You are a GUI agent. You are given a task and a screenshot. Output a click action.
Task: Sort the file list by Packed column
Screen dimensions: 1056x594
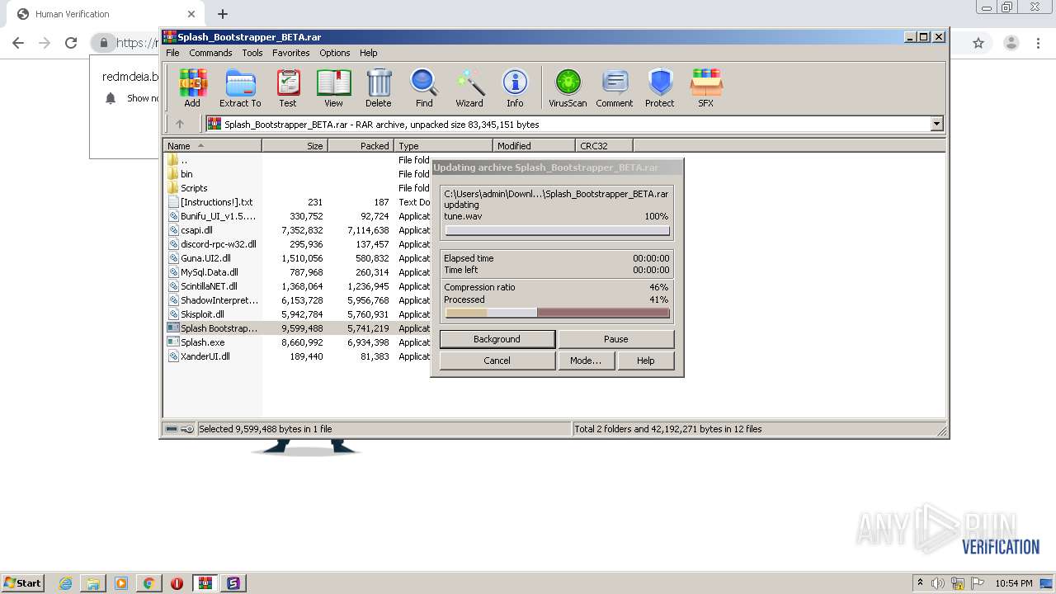pyautogui.click(x=361, y=146)
